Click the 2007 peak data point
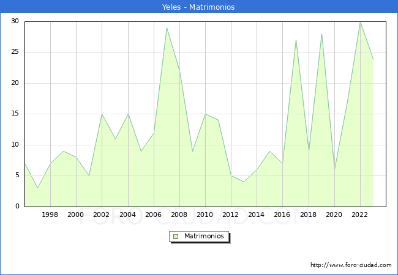This screenshot has height=275, width=398. (x=167, y=28)
